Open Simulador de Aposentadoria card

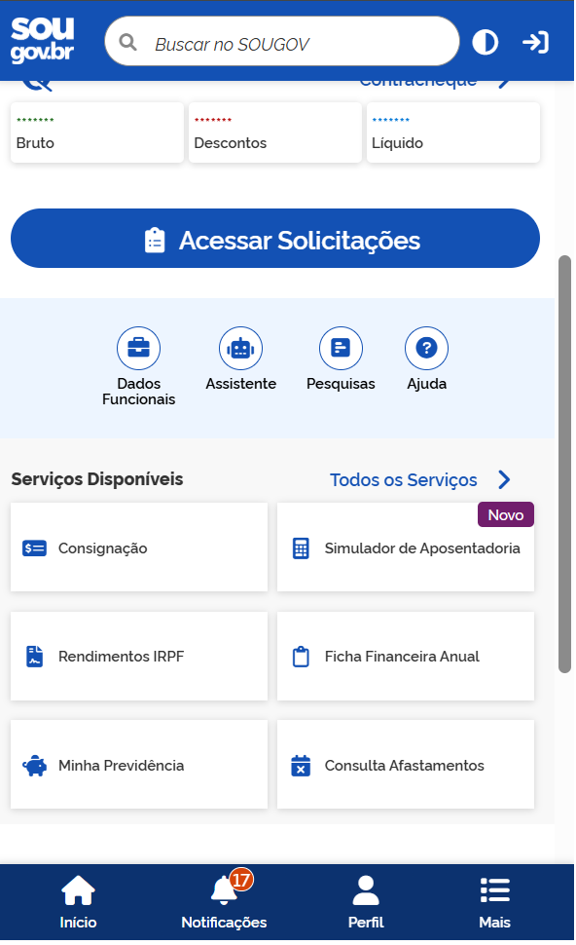point(407,549)
